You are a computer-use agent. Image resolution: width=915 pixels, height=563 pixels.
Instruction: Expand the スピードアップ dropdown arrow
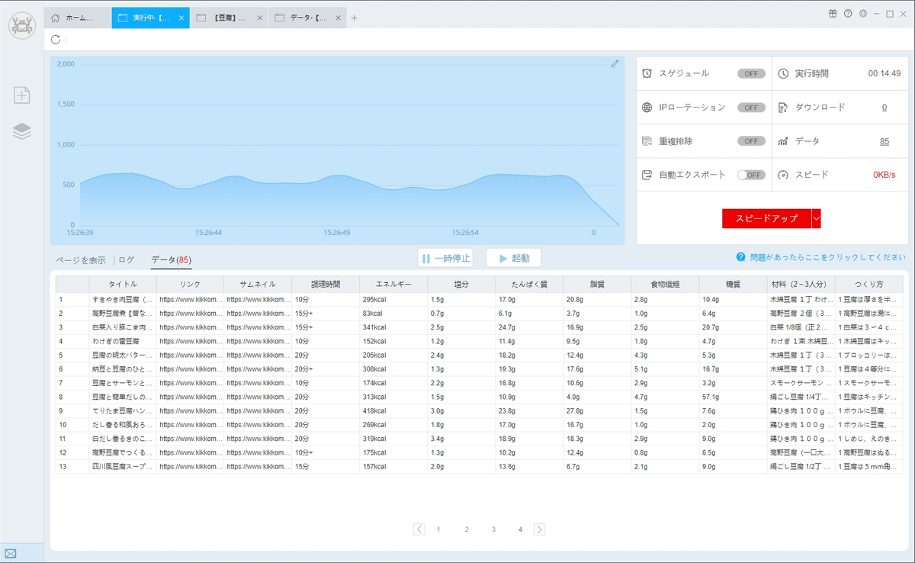817,218
